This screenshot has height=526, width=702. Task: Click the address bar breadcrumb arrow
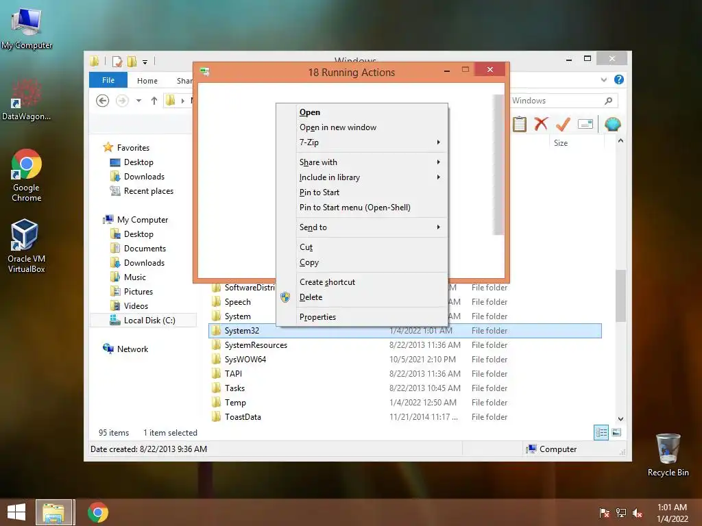(x=182, y=101)
